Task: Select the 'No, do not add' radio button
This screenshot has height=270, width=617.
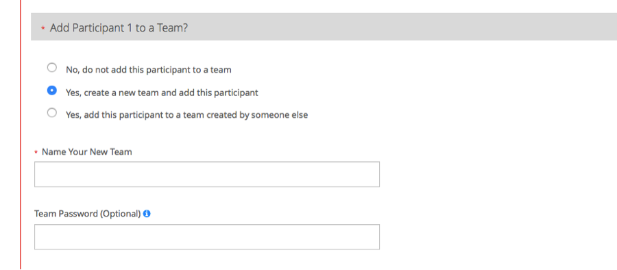Action: point(52,68)
